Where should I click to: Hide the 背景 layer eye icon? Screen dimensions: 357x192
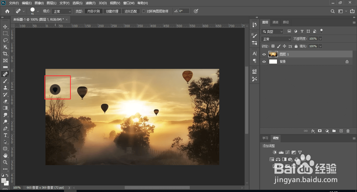click(264, 62)
